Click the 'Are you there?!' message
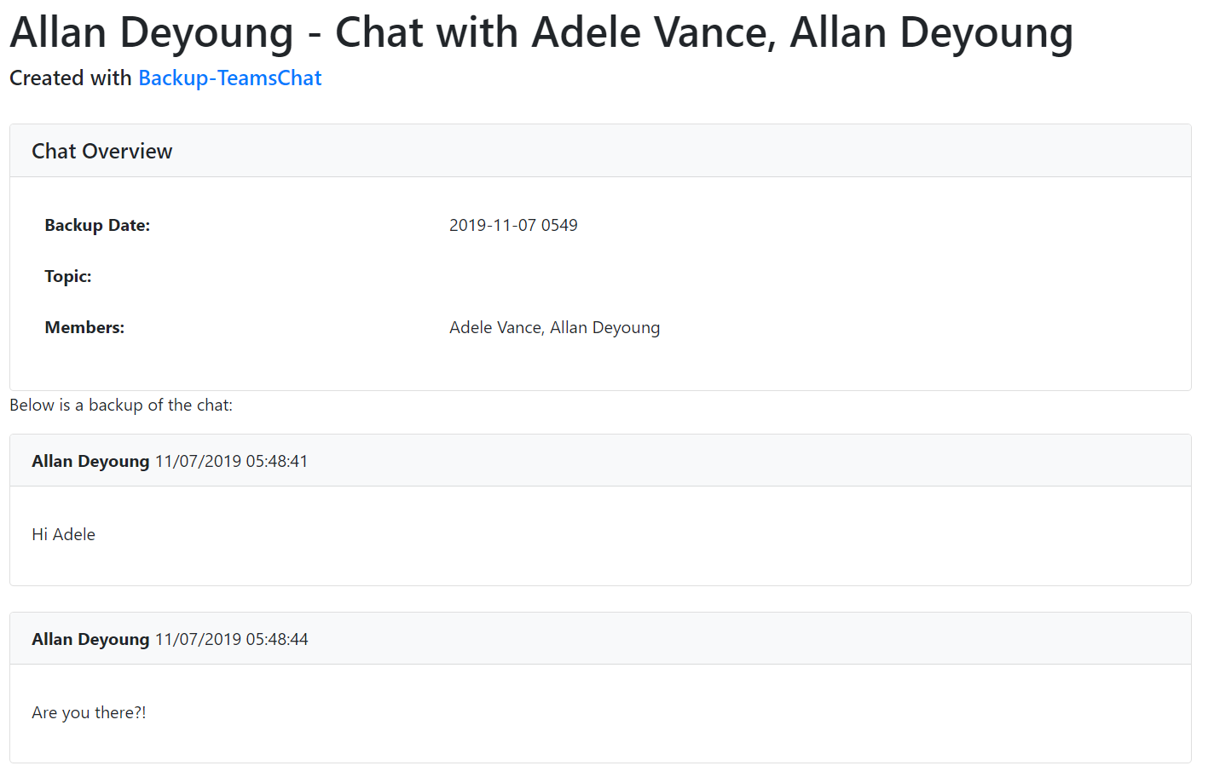Screen dimensions: 1214x783 [x=89, y=712]
